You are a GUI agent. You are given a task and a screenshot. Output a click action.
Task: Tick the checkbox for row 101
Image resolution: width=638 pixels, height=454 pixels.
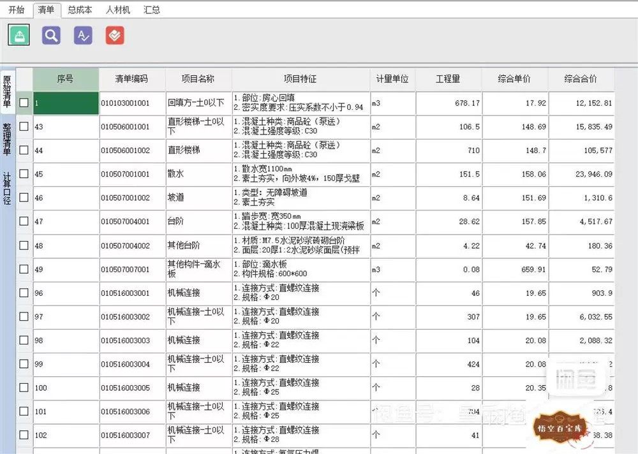pos(24,411)
